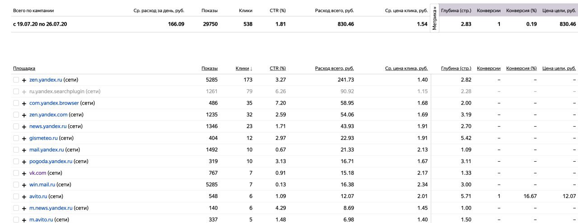Viewport: 578px width, 223px height.
Task: Sort by Площадка column header
Action: click(x=24, y=68)
